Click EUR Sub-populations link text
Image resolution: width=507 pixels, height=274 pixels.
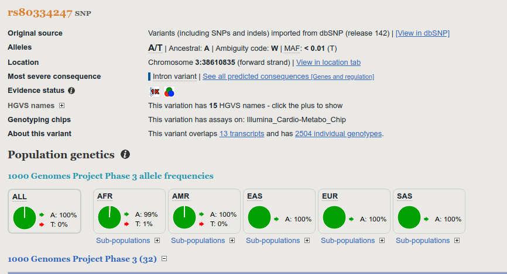(348, 241)
